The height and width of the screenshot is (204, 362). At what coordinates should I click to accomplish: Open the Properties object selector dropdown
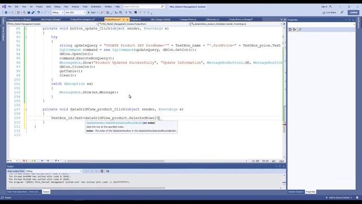(x=321, y=24)
